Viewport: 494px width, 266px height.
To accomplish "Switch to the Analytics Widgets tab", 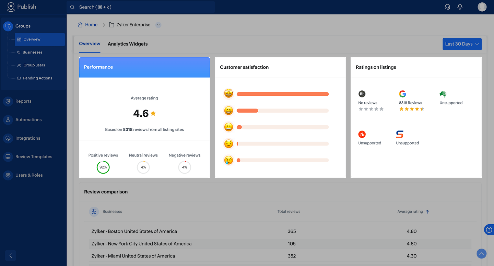I will 128,44.
